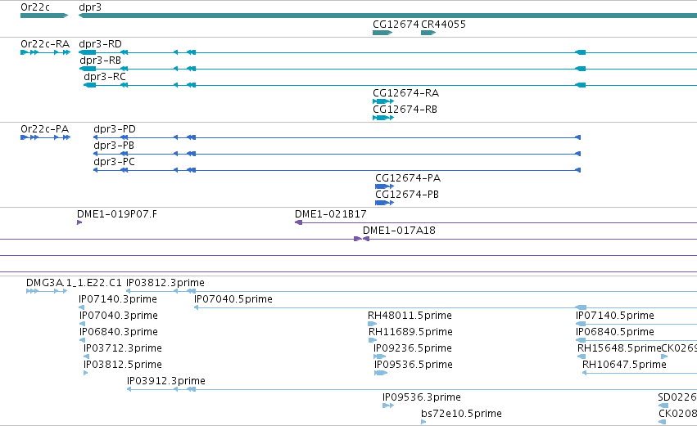Select the IP09236.5prime EST label
Viewport: 697px width, 426px height.
point(413,349)
